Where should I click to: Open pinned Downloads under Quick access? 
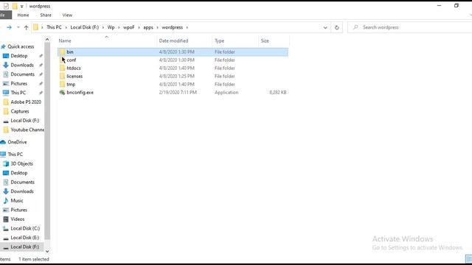[x=22, y=66]
